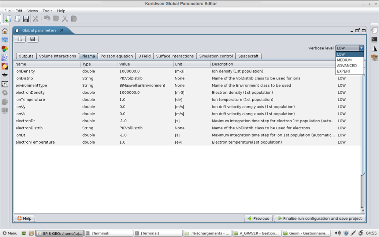Click the save disk icon in main toolbar
This screenshot has width=379, height=237.
(x=26, y=18)
